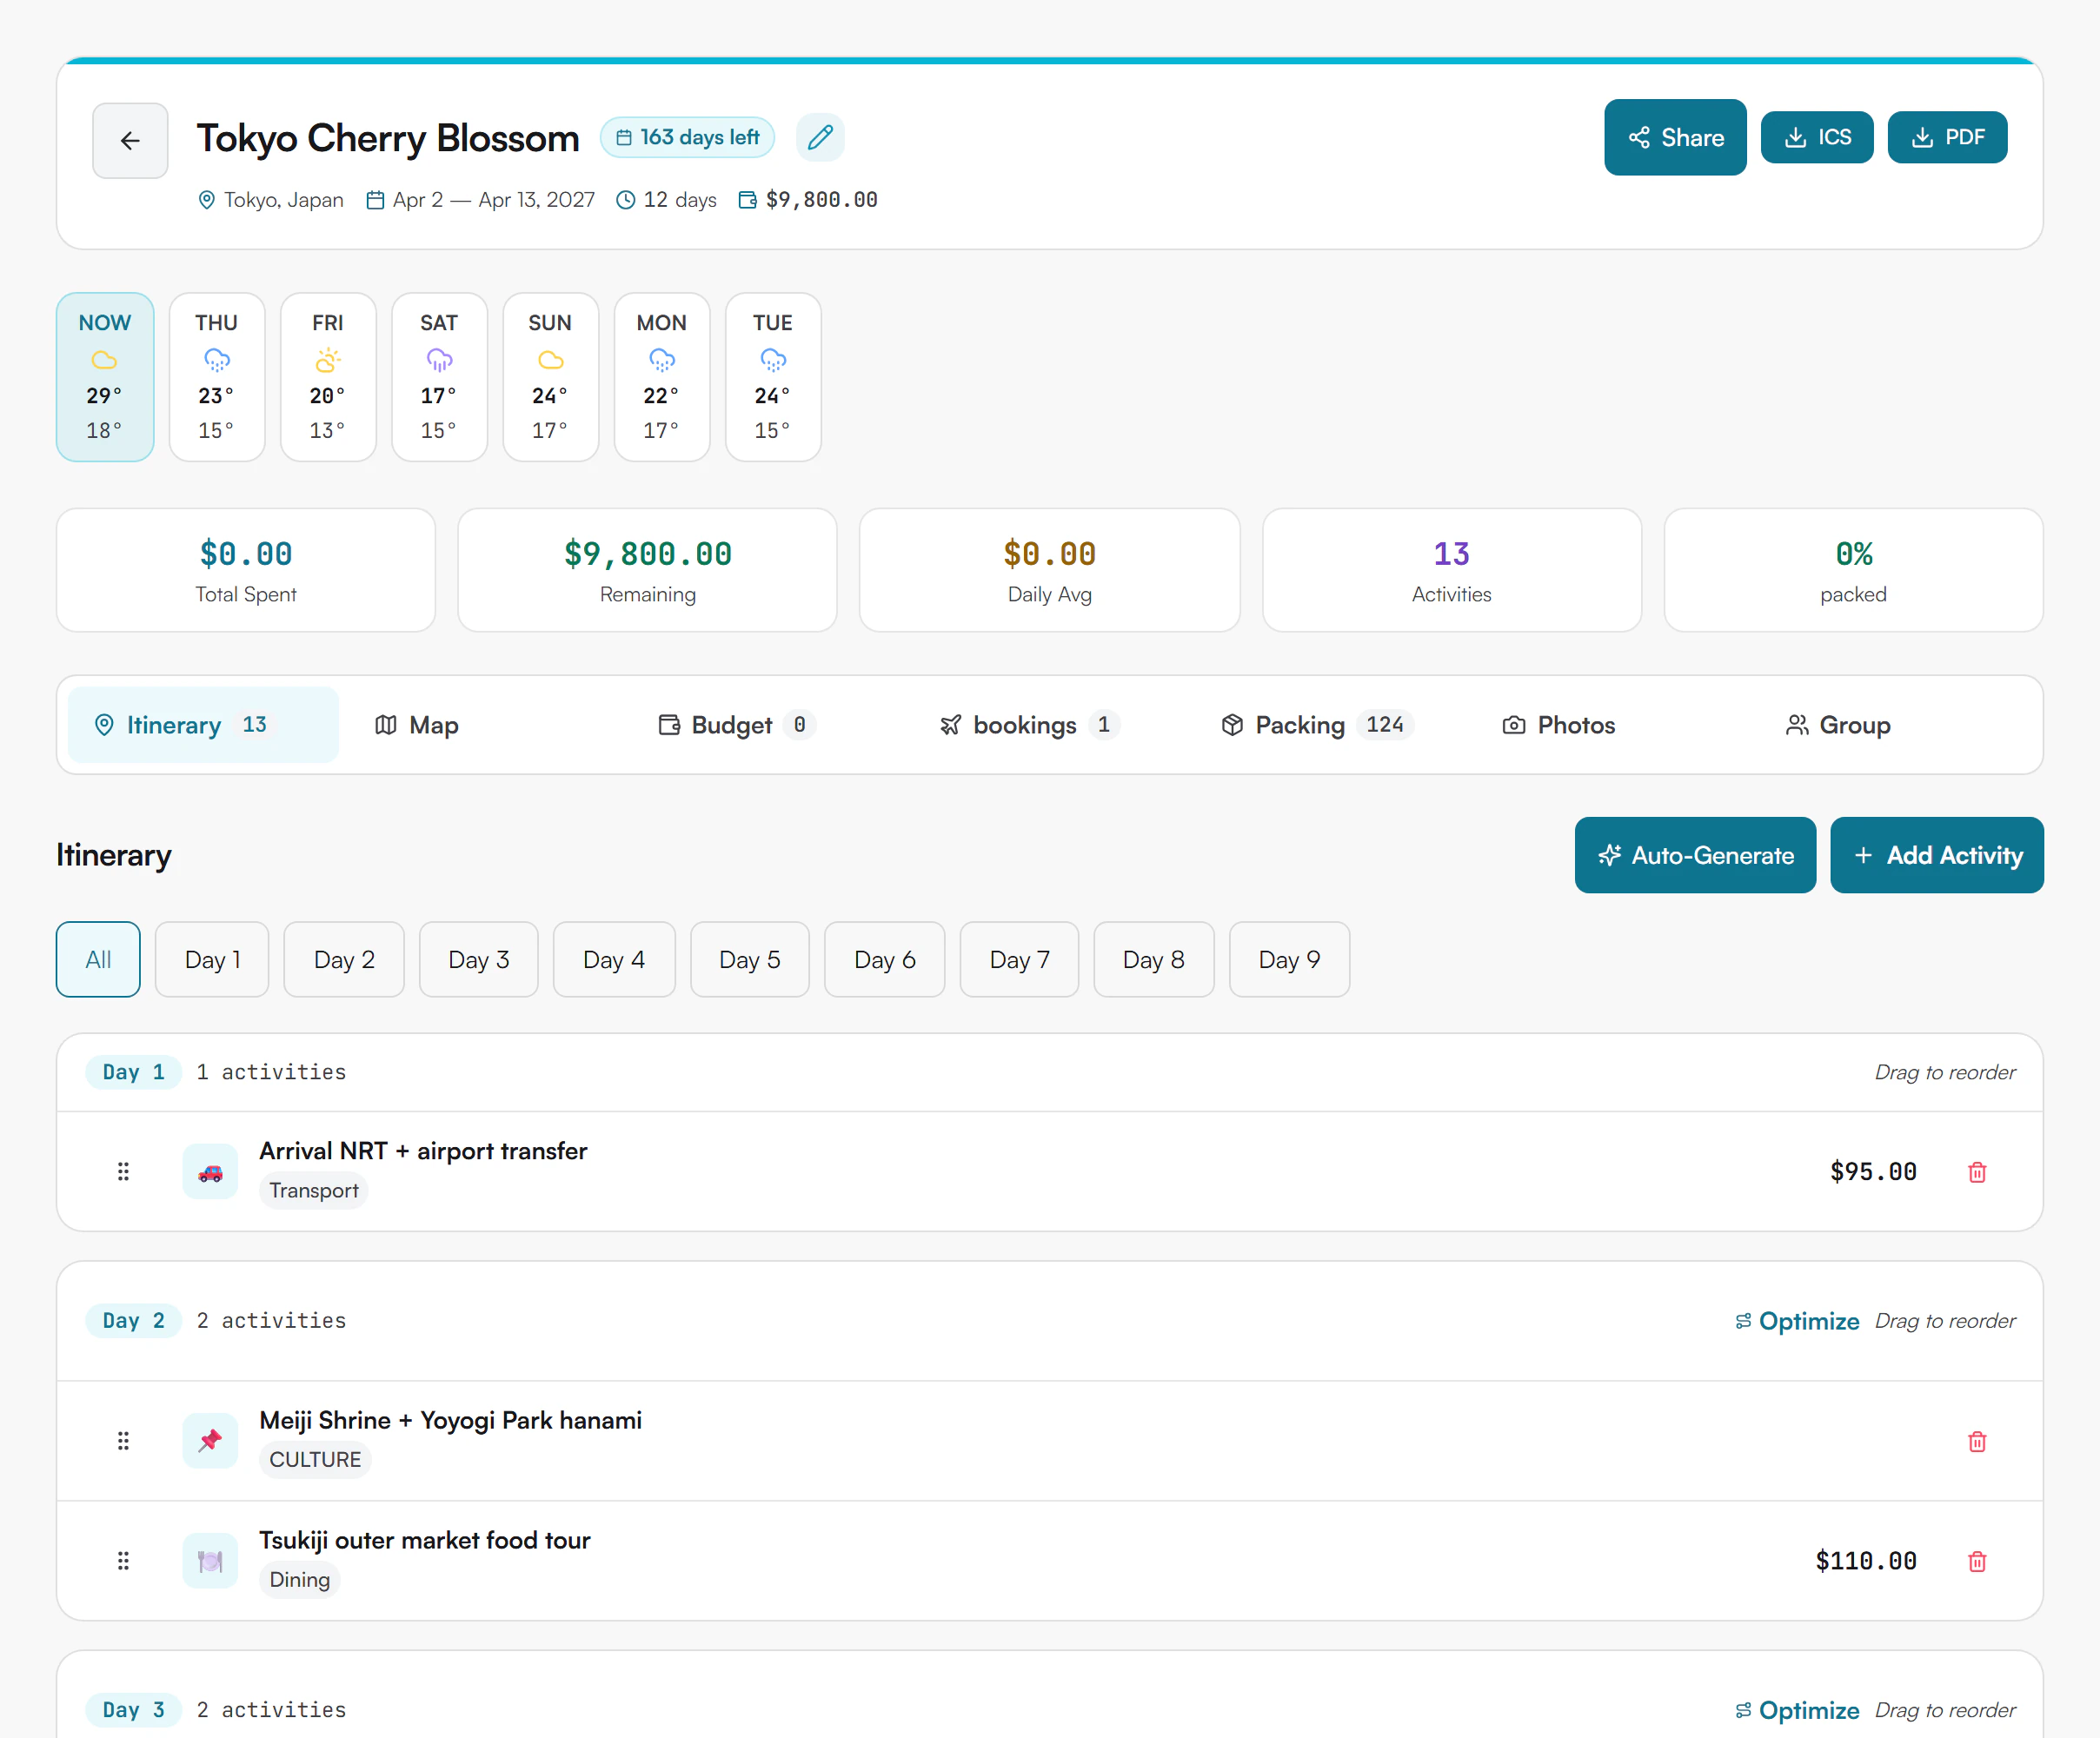Click the pencil edit trip icon

(x=820, y=137)
